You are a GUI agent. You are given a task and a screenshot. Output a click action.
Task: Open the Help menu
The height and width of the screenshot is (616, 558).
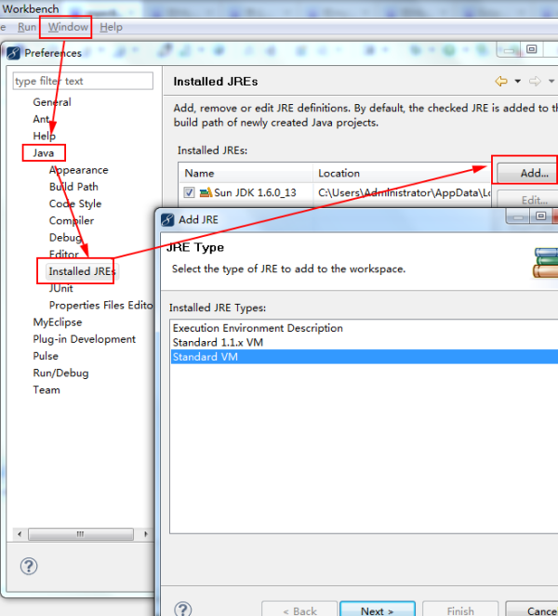pyautogui.click(x=111, y=27)
